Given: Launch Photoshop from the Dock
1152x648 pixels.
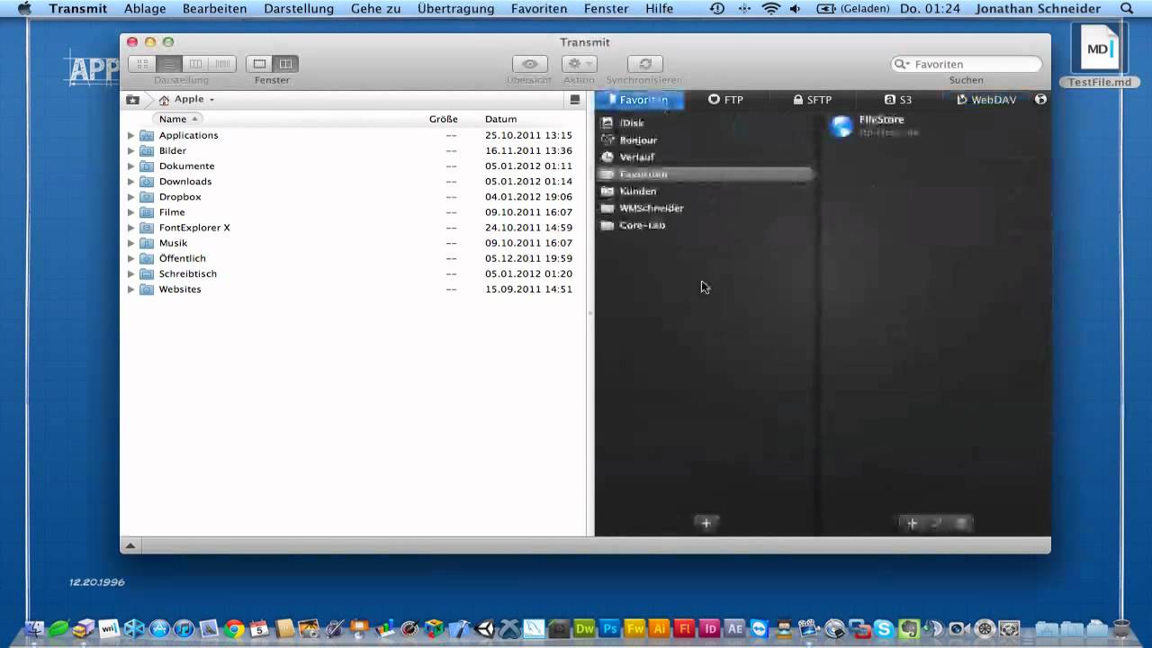Looking at the screenshot, I should pyautogui.click(x=610, y=628).
